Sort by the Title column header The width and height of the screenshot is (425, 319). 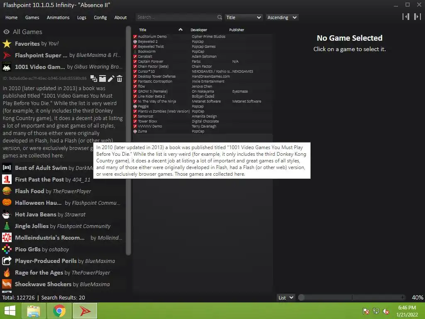pyautogui.click(x=143, y=30)
